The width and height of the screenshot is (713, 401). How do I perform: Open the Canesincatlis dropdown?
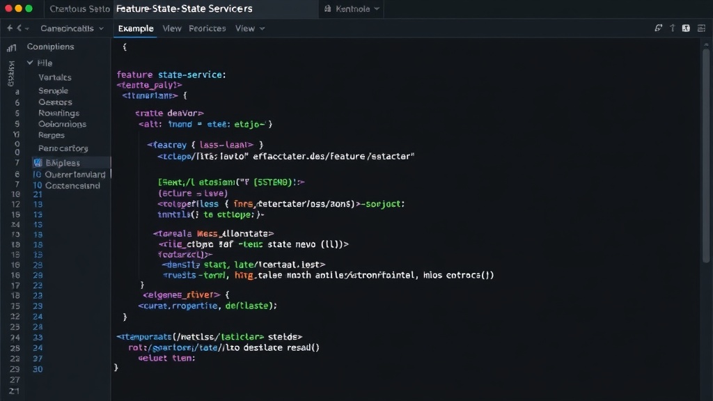(x=72, y=28)
